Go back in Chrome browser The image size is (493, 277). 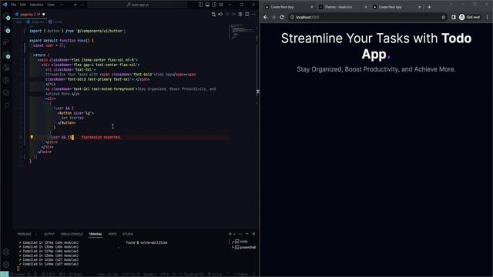tap(266, 17)
